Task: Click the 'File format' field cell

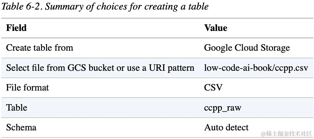Action: click(x=27, y=88)
